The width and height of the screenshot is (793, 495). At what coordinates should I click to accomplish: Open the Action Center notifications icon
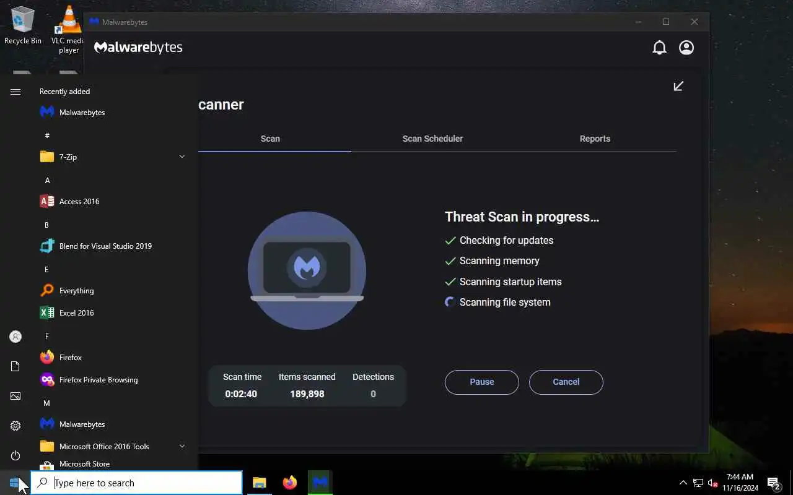pyautogui.click(x=774, y=483)
